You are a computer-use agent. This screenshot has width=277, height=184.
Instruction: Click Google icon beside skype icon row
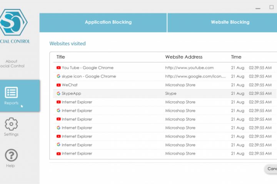[x=58, y=76]
